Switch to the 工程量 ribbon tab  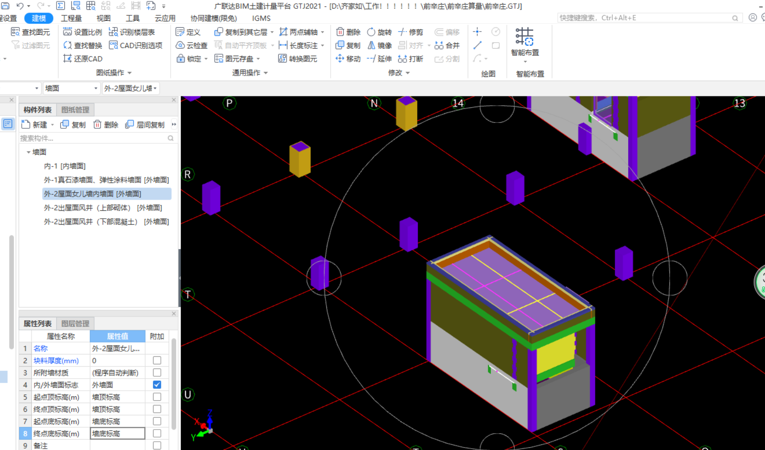(x=71, y=18)
